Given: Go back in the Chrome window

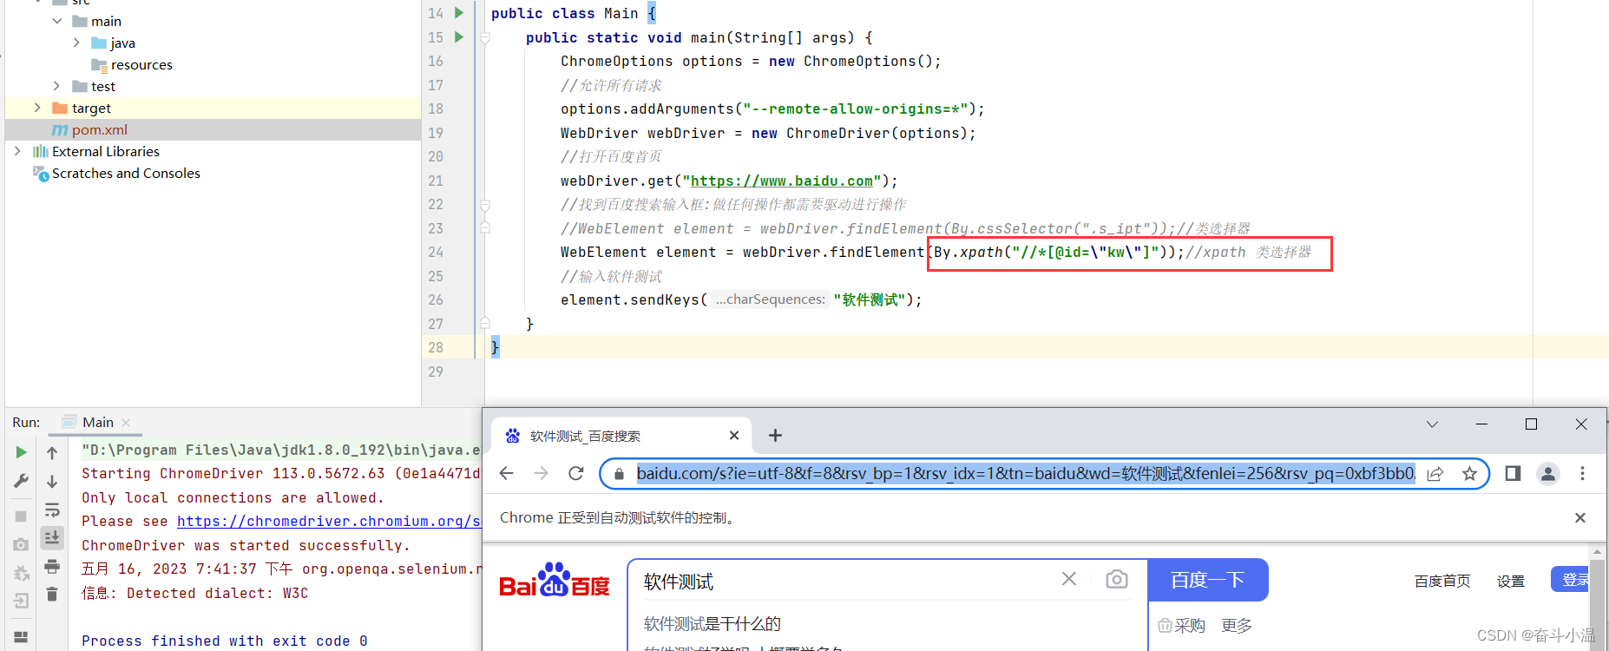Looking at the screenshot, I should point(507,473).
